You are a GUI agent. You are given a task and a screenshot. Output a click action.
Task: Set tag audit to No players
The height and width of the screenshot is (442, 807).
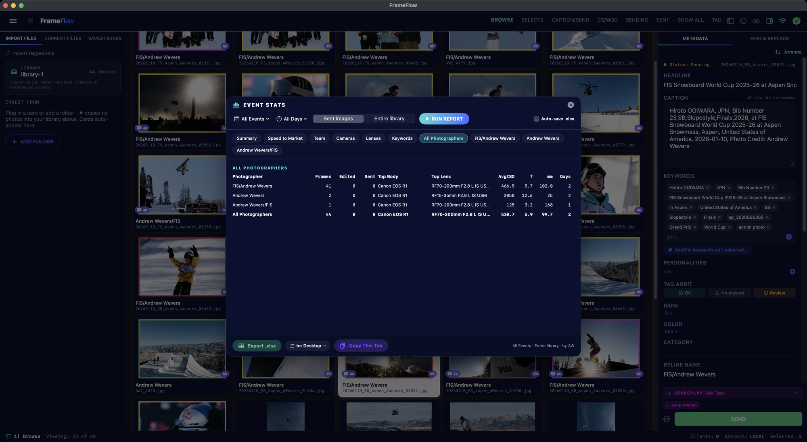(x=729, y=293)
